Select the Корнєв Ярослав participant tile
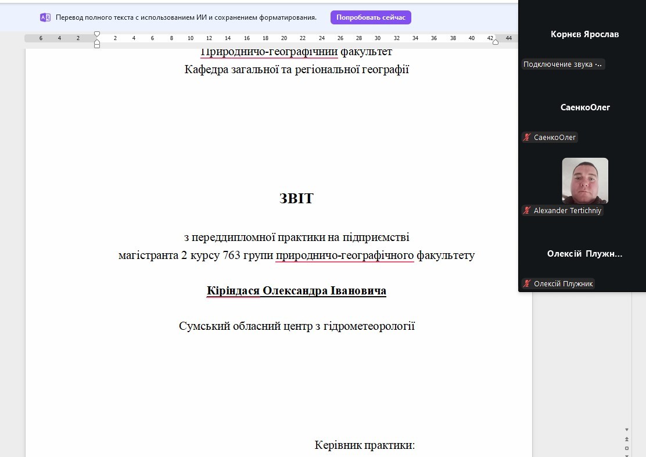646x457 pixels. tap(584, 34)
